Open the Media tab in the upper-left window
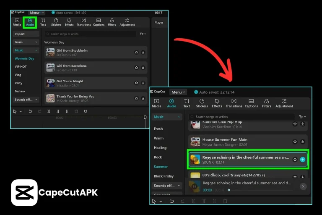 pyautogui.click(x=17, y=22)
